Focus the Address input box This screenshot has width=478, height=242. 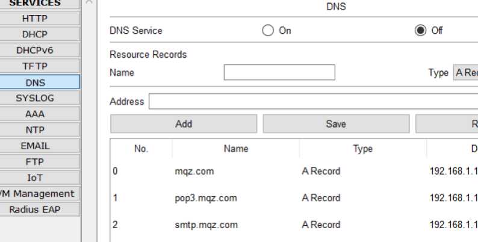point(313,102)
